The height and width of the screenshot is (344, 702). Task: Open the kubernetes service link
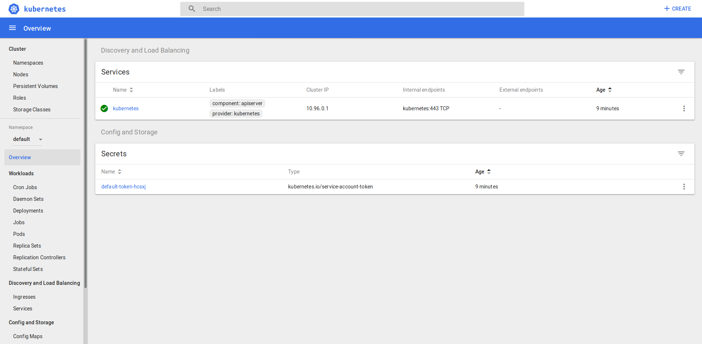(126, 108)
